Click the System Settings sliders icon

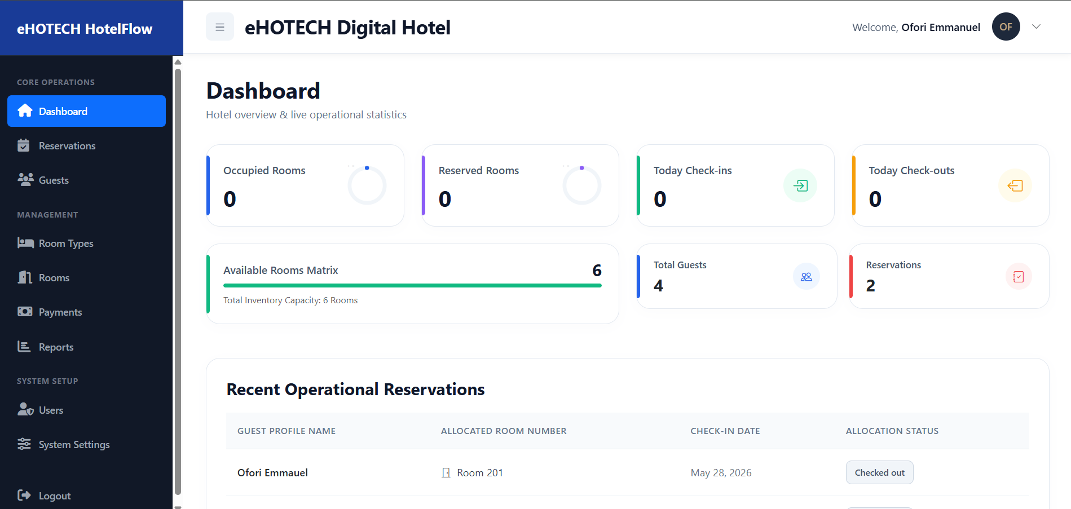[24, 444]
